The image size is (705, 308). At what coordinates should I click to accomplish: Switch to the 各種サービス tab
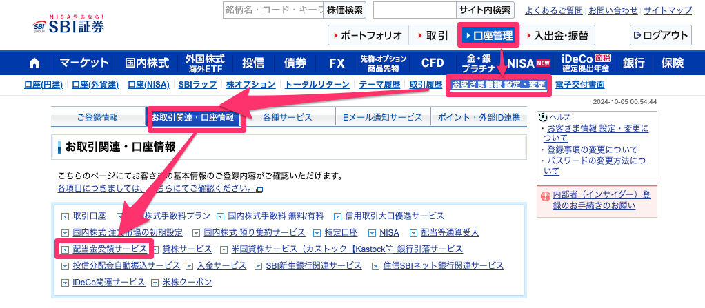point(287,118)
